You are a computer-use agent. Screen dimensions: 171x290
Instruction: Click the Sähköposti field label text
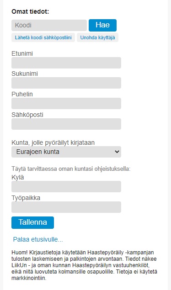click(27, 115)
